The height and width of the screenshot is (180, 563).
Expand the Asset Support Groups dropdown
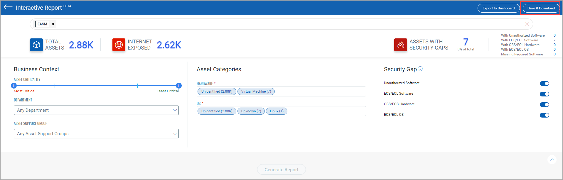coord(96,134)
